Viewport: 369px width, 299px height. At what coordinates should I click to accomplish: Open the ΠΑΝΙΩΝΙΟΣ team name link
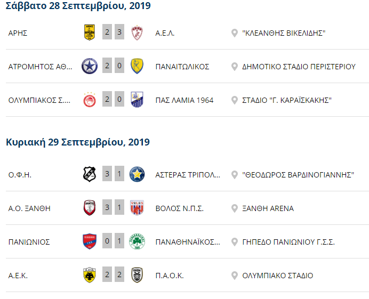point(29,242)
